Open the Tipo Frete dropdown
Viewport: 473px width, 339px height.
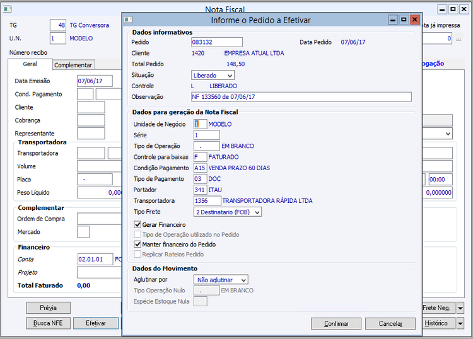[228, 212]
